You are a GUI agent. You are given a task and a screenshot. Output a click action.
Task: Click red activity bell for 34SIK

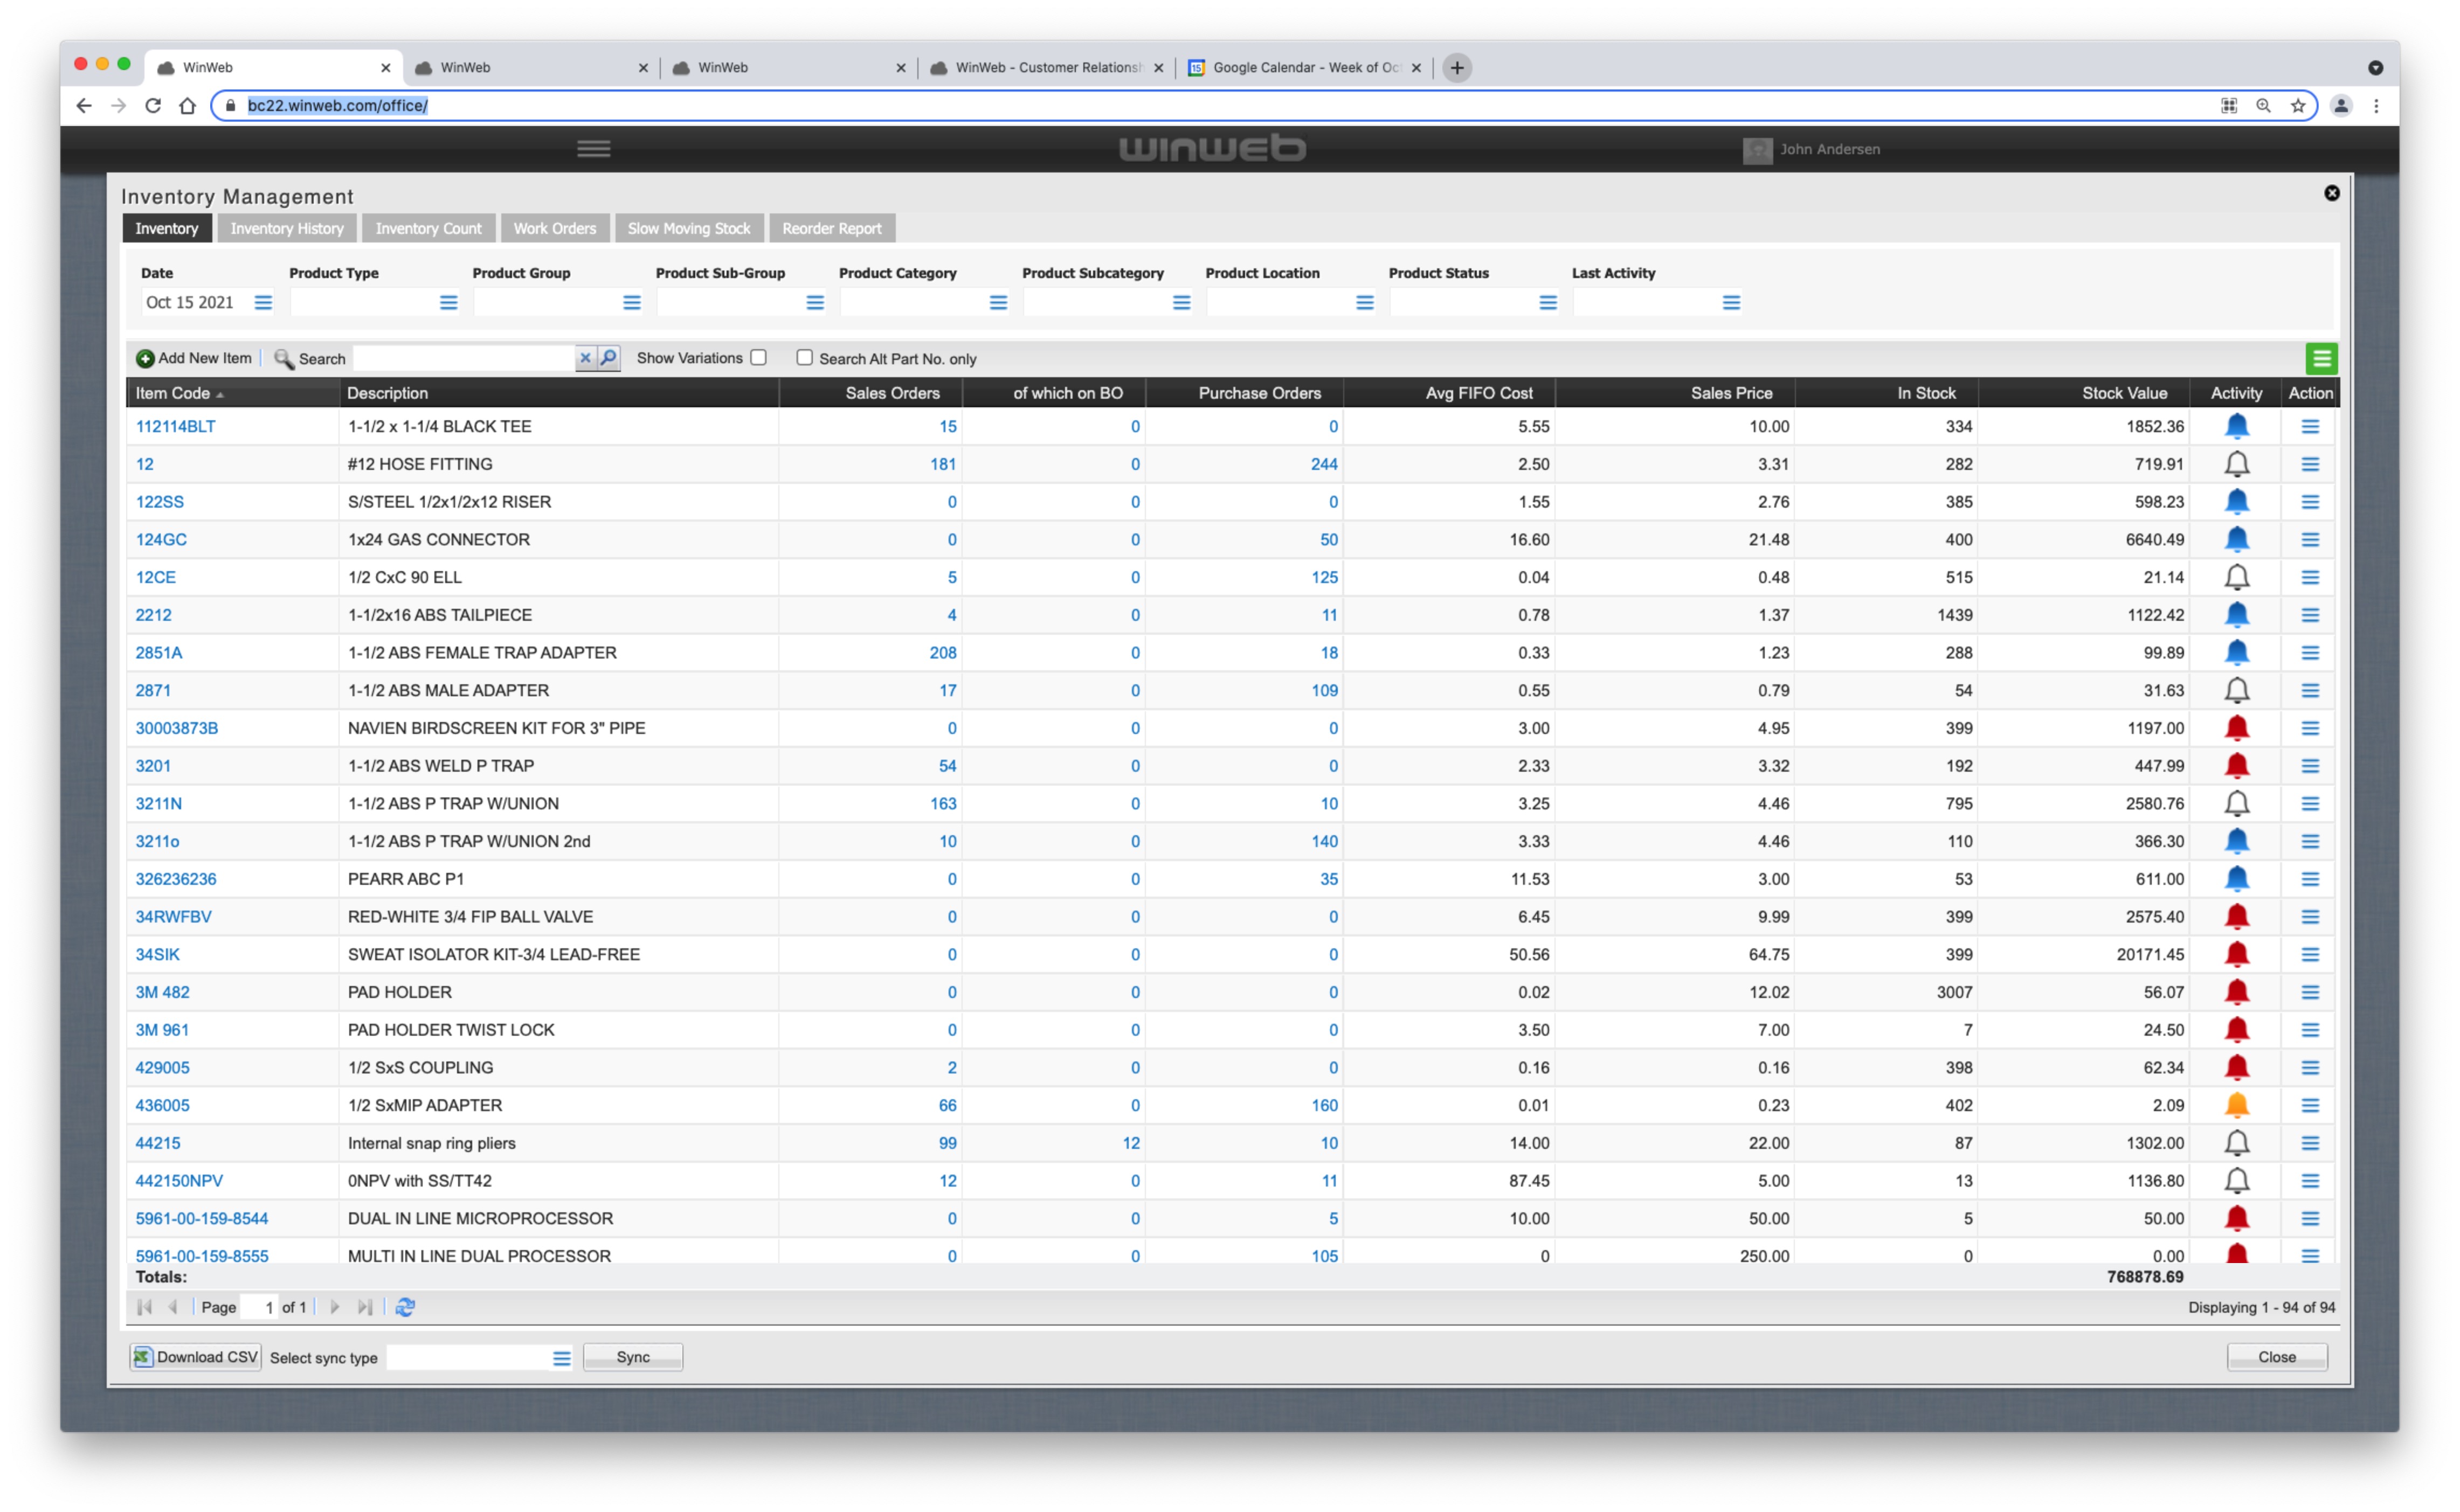click(x=2236, y=954)
